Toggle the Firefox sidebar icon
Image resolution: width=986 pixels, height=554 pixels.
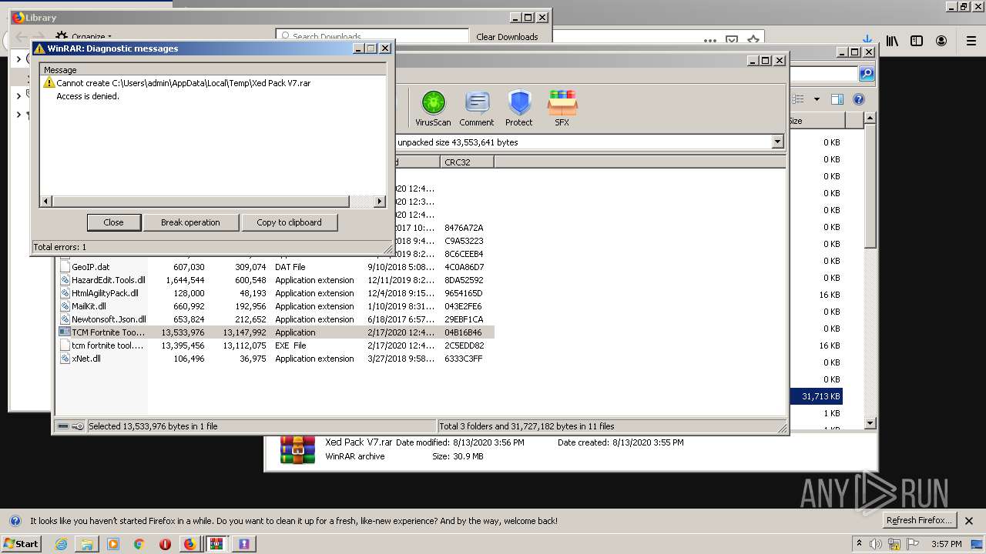coord(917,41)
